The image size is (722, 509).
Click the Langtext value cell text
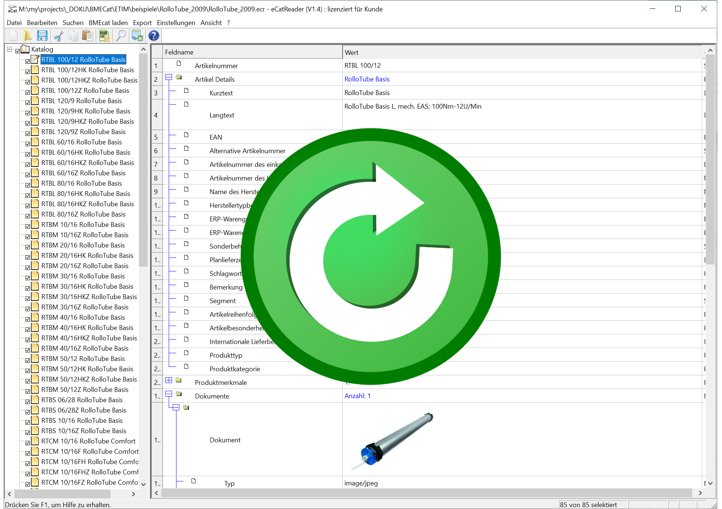(413, 106)
